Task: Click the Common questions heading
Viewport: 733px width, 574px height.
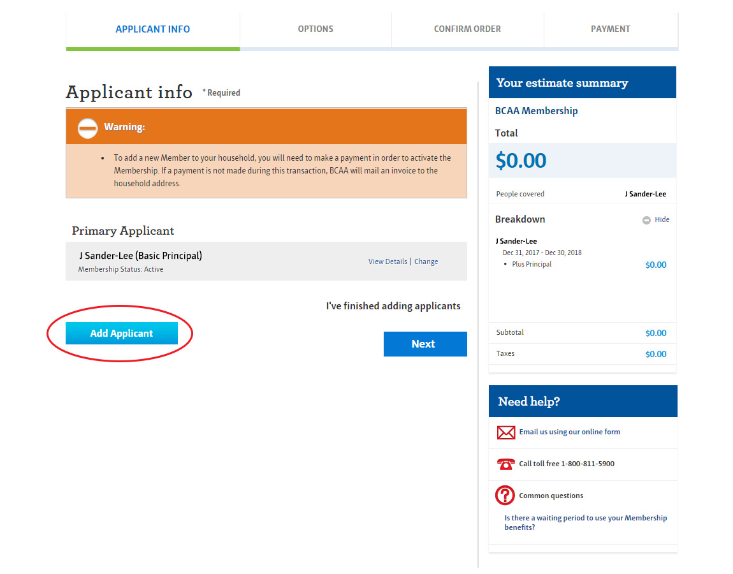Action: pos(551,496)
